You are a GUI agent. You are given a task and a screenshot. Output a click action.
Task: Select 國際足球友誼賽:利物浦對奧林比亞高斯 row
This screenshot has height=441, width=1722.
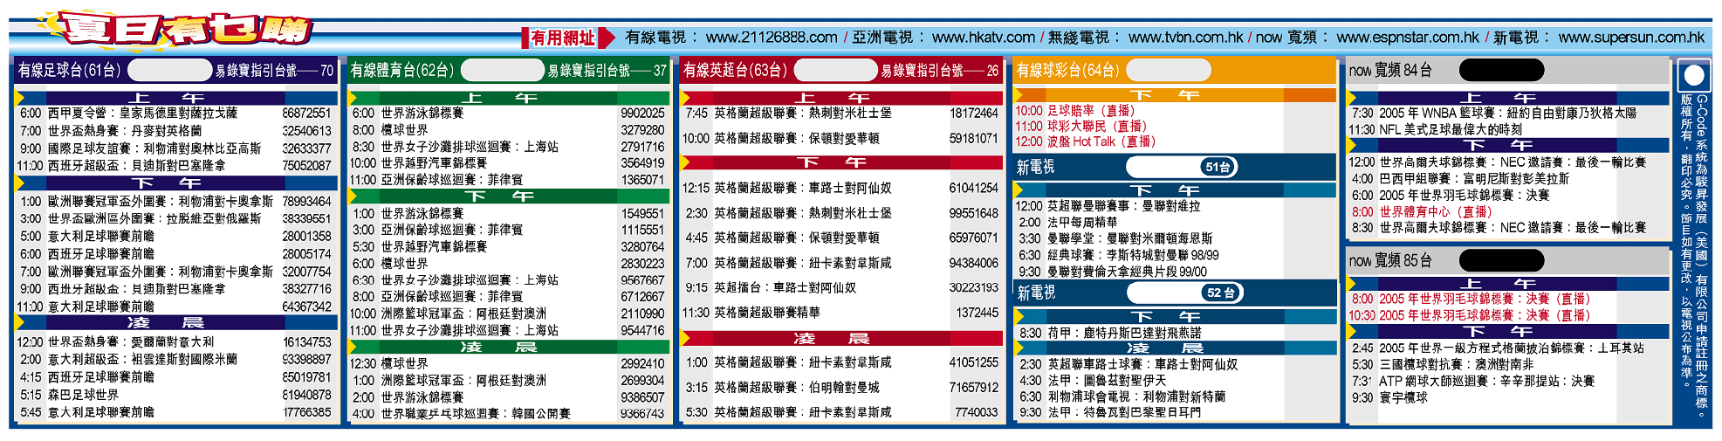point(175,148)
